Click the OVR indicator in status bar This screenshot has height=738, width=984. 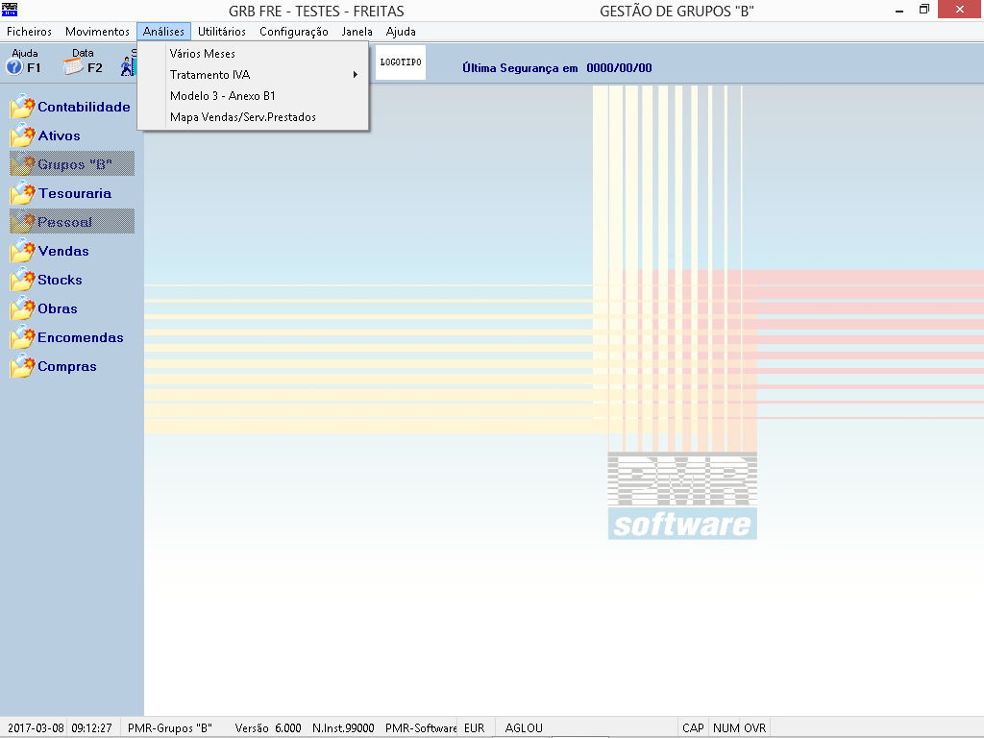[x=755, y=728]
